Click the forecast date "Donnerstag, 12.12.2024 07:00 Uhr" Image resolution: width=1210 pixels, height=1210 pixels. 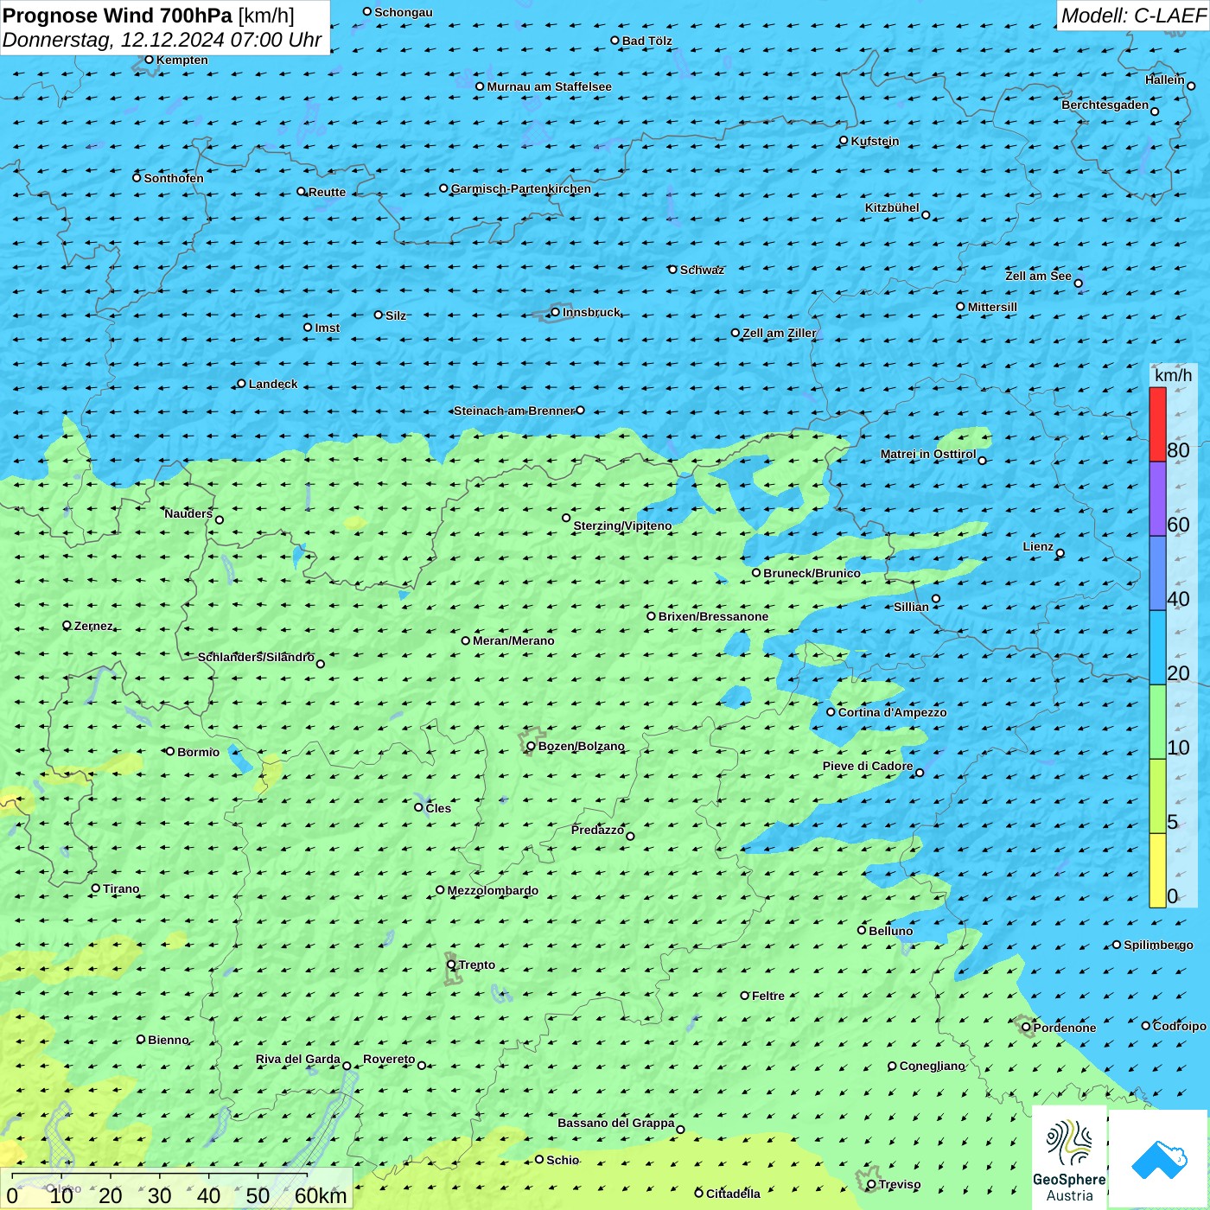(162, 40)
